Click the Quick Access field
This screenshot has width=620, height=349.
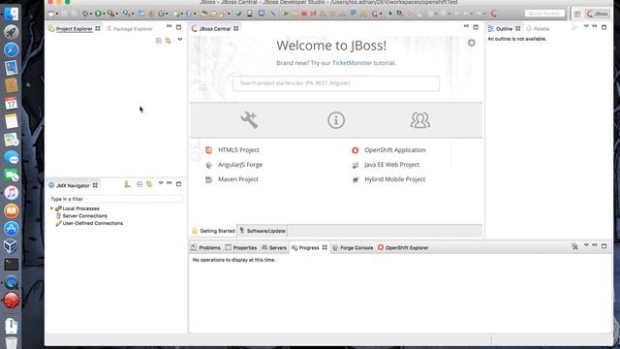pos(544,14)
